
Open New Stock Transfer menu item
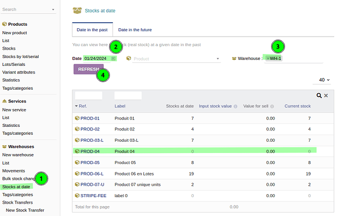[x=25, y=210]
